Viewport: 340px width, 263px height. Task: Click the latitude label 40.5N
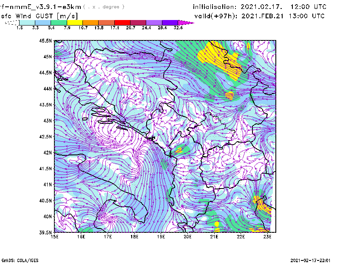click(x=45, y=201)
